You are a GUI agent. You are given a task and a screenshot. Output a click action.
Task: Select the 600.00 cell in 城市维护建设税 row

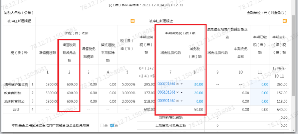[69, 84]
